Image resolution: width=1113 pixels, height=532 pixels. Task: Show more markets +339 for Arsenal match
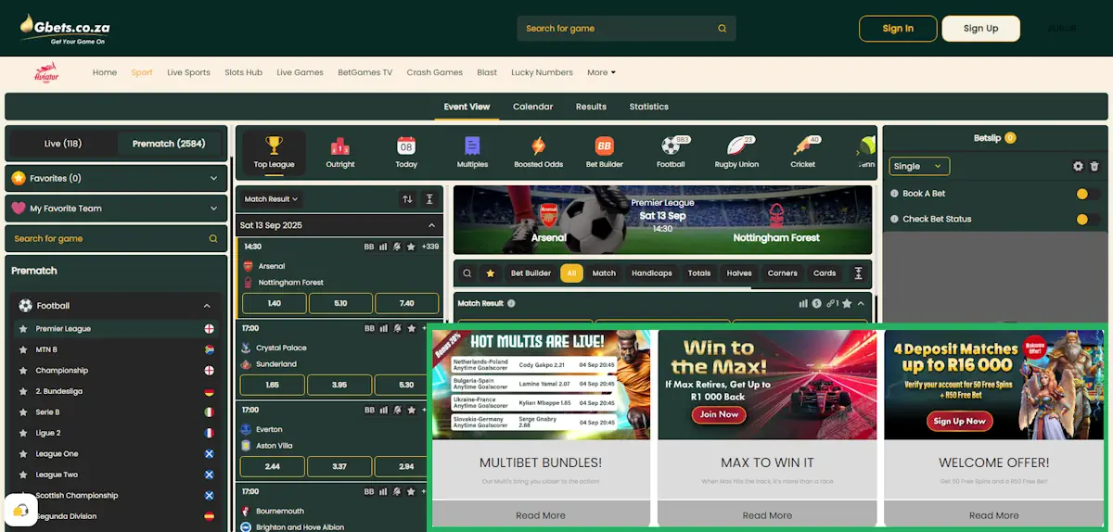(429, 247)
